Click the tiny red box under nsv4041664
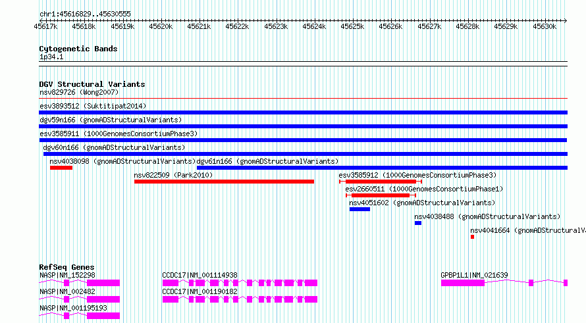Image resolution: width=586 pixels, height=323 pixels. coord(472,237)
